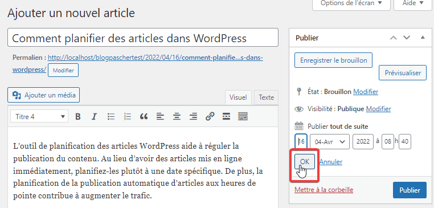
Task: Insert a numbered list
Action: pos(128,117)
